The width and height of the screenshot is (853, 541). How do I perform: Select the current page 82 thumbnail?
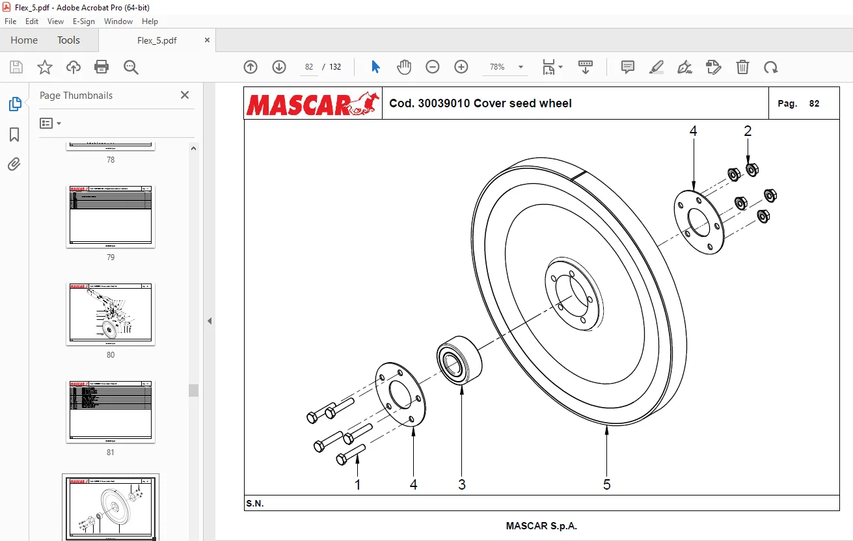[x=111, y=508]
